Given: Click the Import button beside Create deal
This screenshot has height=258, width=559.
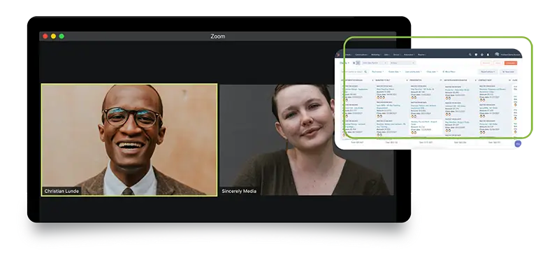Looking at the screenshot, I should click(498, 63).
